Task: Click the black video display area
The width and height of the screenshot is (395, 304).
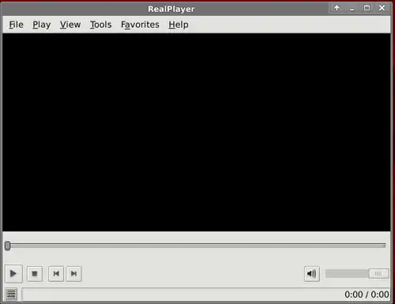Action: (197, 133)
